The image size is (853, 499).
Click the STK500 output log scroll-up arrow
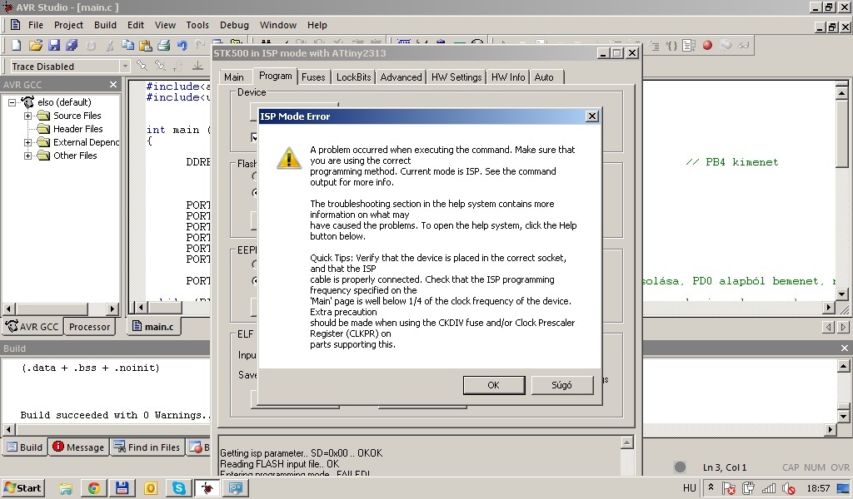click(626, 442)
